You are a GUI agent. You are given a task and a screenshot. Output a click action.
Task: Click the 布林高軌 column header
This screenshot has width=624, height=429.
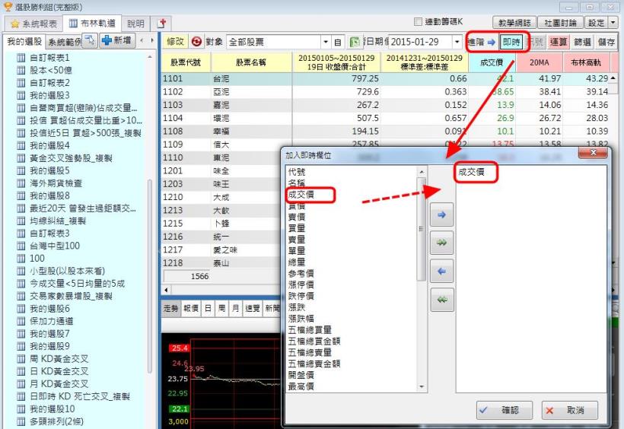pyautogui.click(x=586, y=62)
